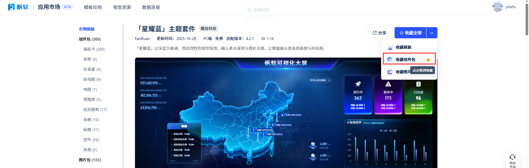Click the 酷炫科技 tag
Viewport: 529px width, 168px height.
pos(208,29)
